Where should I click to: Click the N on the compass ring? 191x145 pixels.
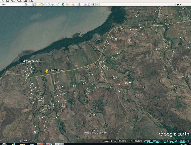(x=184, y=8)
